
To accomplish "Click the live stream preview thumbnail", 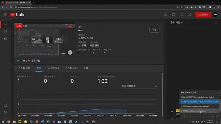I will click(x=45, y=40).
